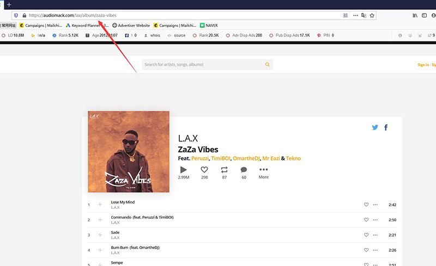Open featured artist Peruzzi link
This screenshot has height=266, width=436.
click(199, 158)
